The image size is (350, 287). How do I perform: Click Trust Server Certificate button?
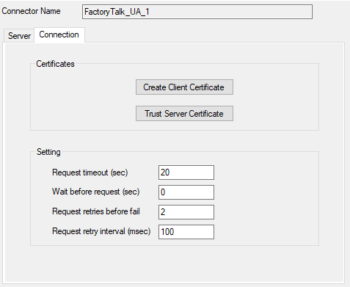click(184, 114)
